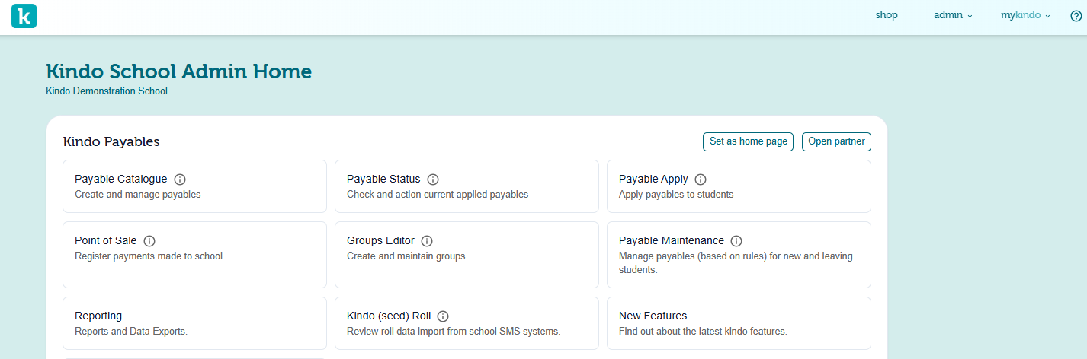The height and width of the screenshot is (359, 1087).
Task: Click info icon beside Payable Catalogue
Action: click(x=180, y=179)
